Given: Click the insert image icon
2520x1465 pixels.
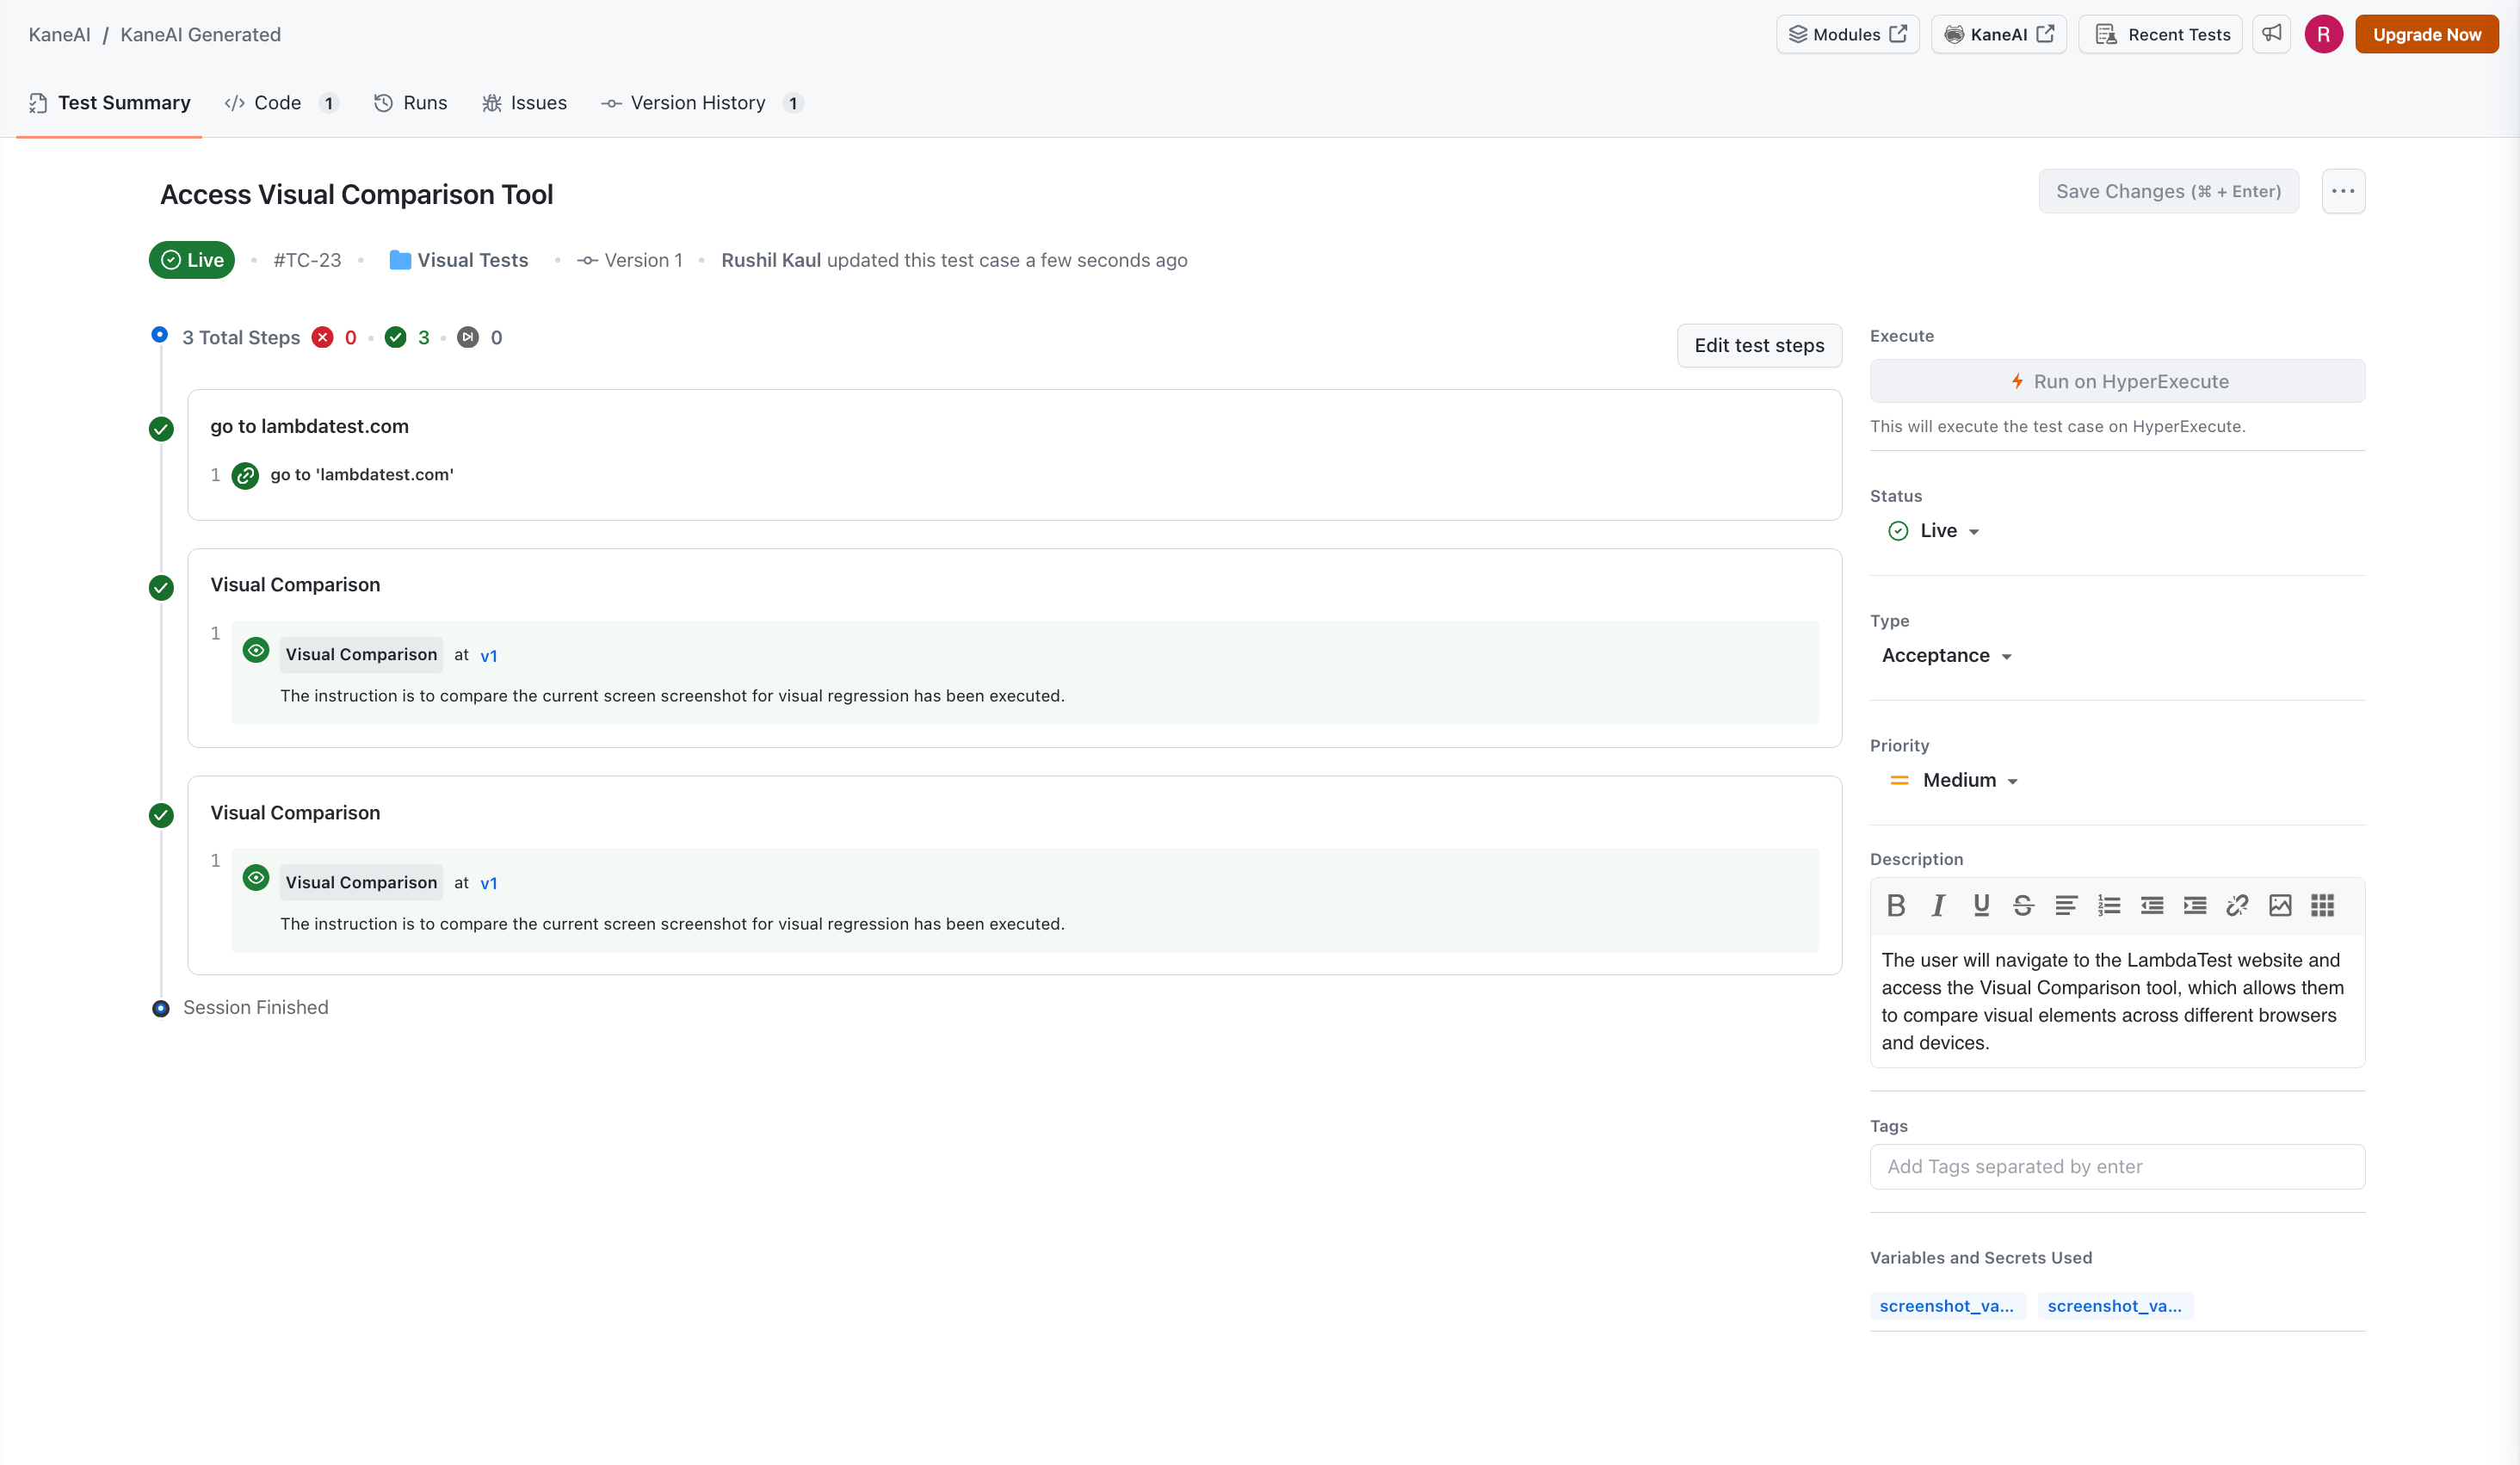Looking at the screenshot, I should point(2280,905).
